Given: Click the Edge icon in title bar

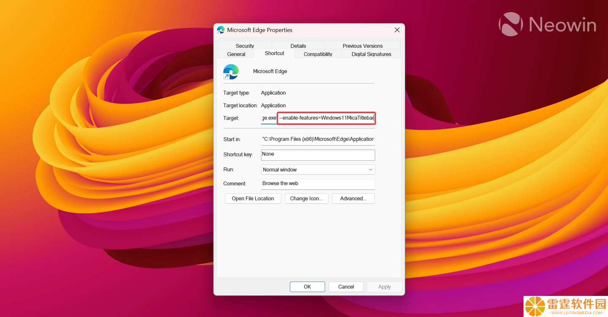Looking at the screenshot, I should pyautogui.click(x=221, y=30).
